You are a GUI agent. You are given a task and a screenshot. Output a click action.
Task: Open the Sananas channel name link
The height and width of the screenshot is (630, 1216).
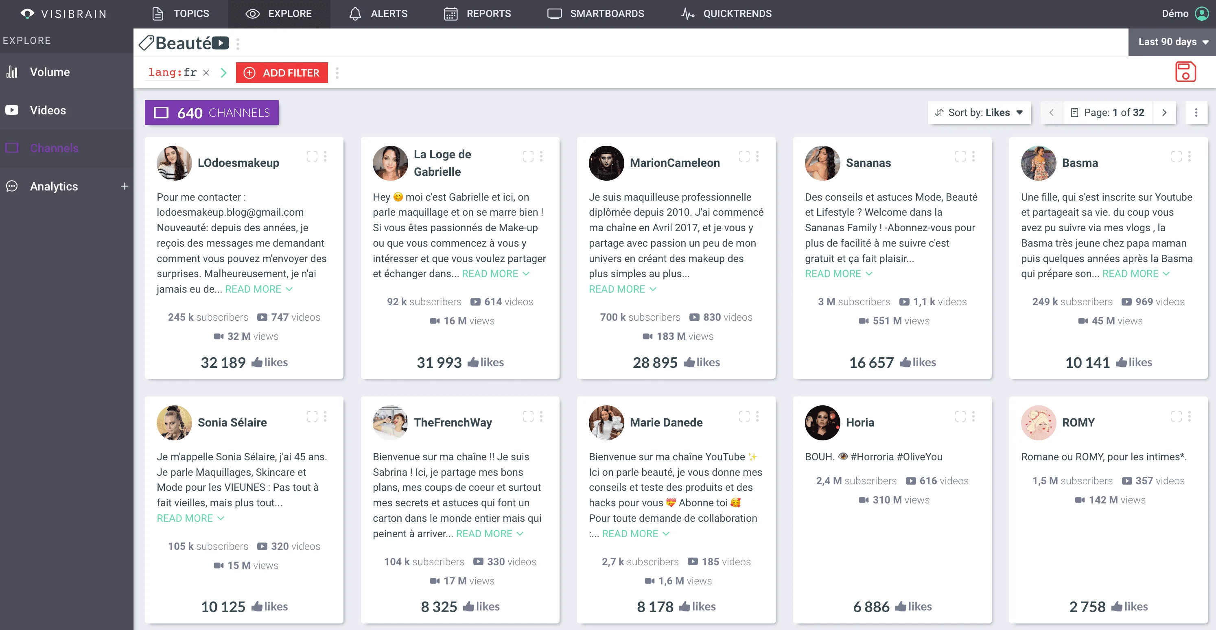pyautogui.click(x=868, y=163)
